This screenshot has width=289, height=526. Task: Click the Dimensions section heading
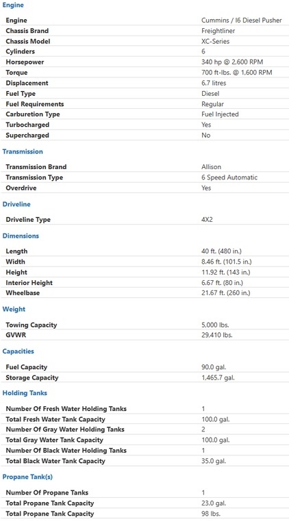(21, 236)
